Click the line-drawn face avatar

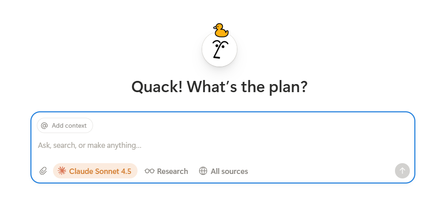[x=219, y=49]
